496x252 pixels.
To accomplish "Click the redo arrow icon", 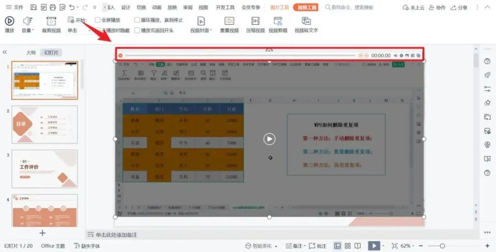I will 85,7.
